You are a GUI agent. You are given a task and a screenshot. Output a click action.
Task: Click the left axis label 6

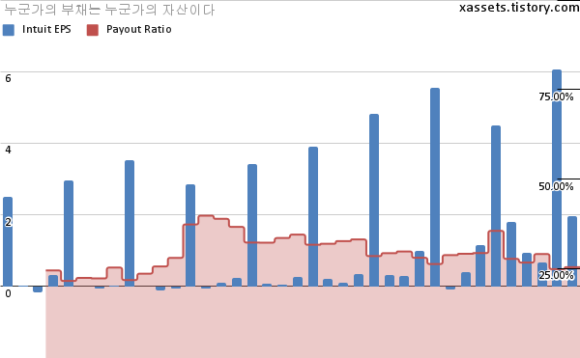point(8,78)
